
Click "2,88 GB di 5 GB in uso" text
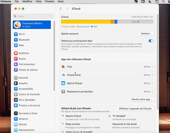(x=142, y=17)
